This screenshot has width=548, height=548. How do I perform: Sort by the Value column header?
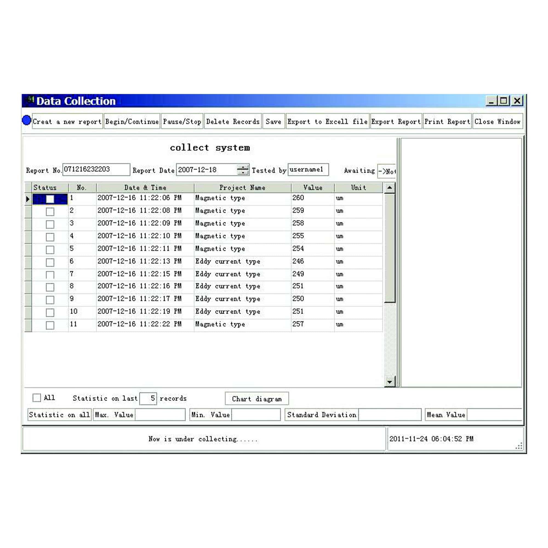[313, 187]
